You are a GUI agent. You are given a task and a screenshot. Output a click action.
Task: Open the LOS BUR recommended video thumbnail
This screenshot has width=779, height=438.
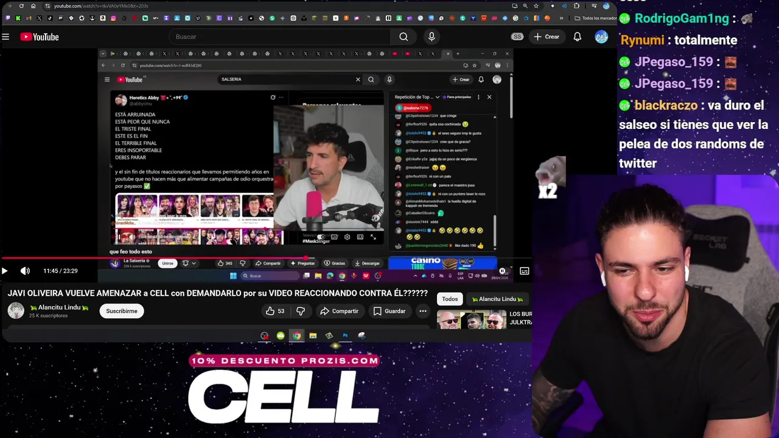472,320
